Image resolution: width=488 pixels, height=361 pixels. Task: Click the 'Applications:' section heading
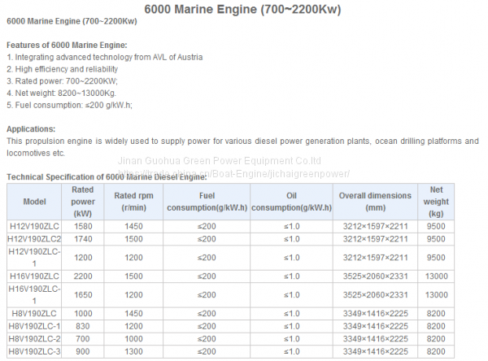[31, 128]
